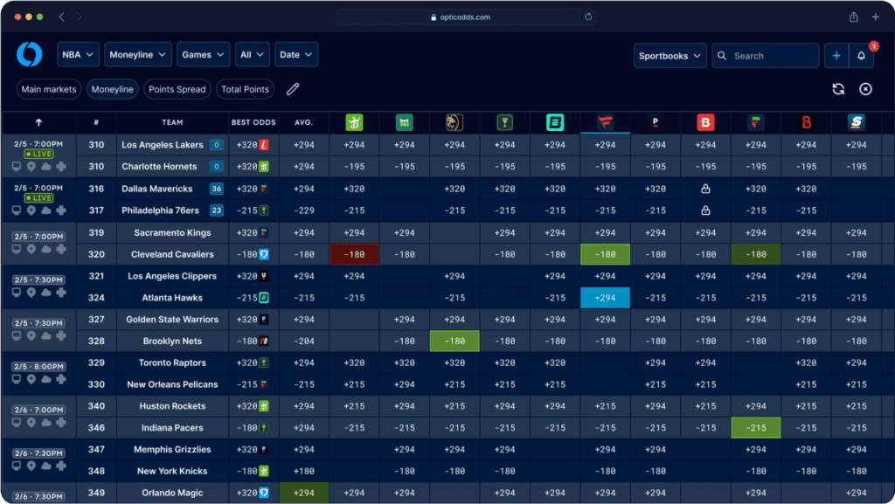
Task: Click the refresh odds icon
Action: (x=837, y=88)
